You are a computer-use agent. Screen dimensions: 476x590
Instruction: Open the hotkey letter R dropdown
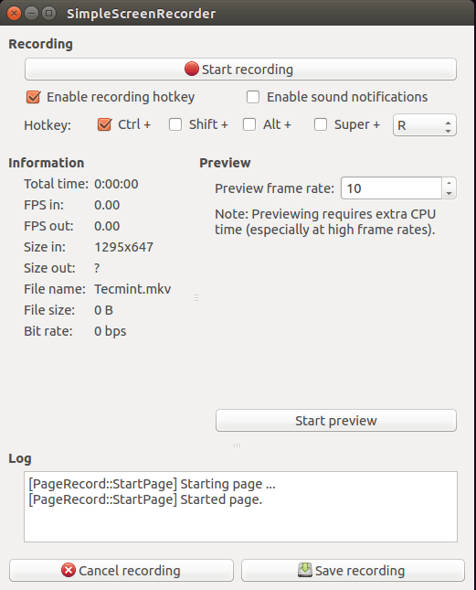click(x=425, y=125)
